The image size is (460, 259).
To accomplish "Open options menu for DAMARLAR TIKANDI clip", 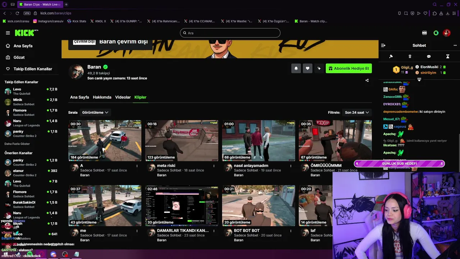I will pos(214,231).
